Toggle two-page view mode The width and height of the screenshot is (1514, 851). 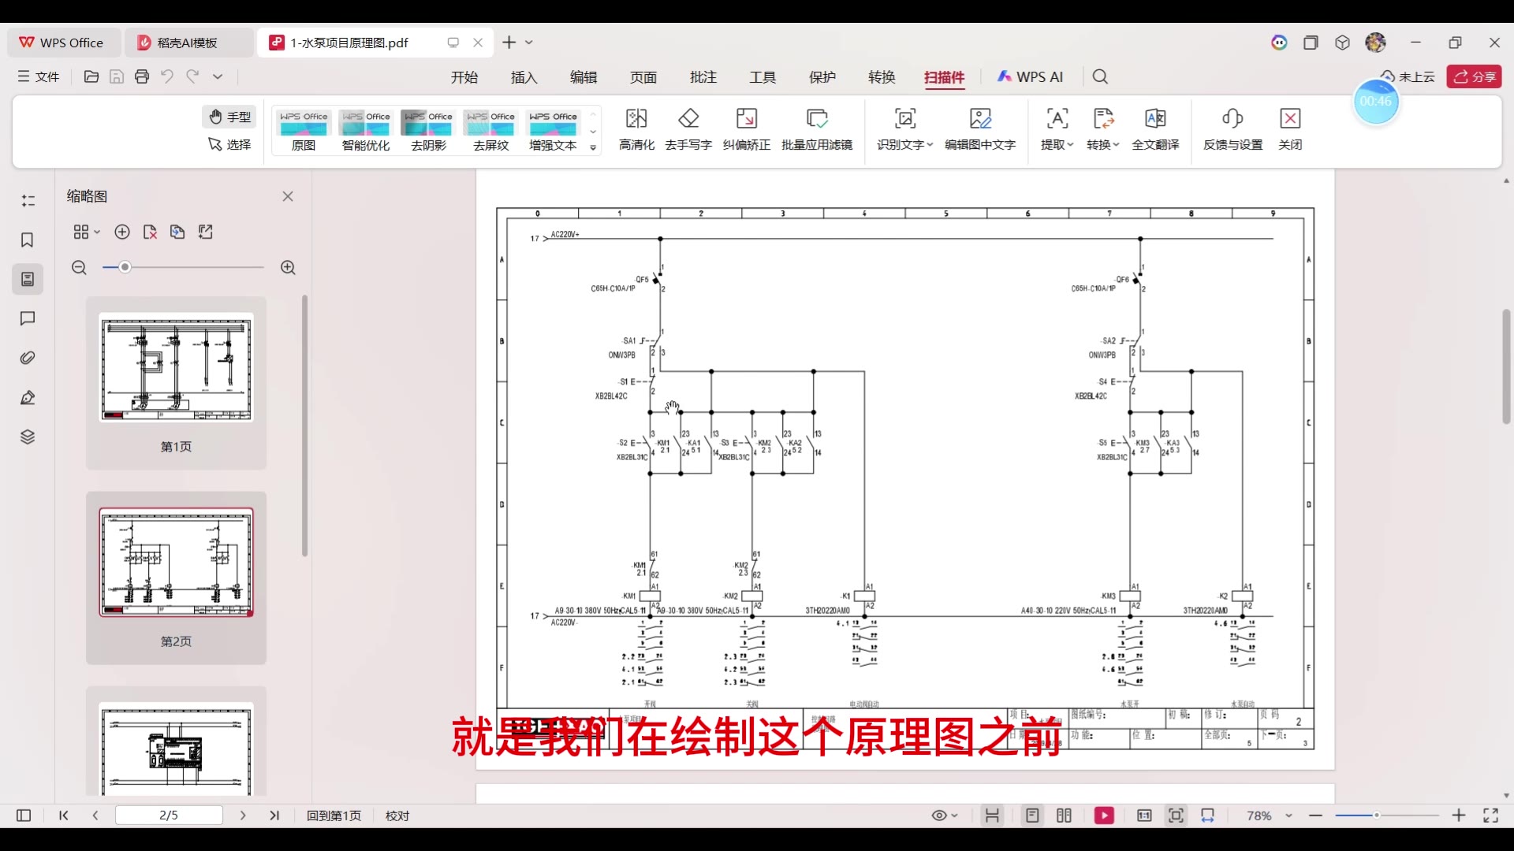pyautogui.click(x=1064, y=816)
